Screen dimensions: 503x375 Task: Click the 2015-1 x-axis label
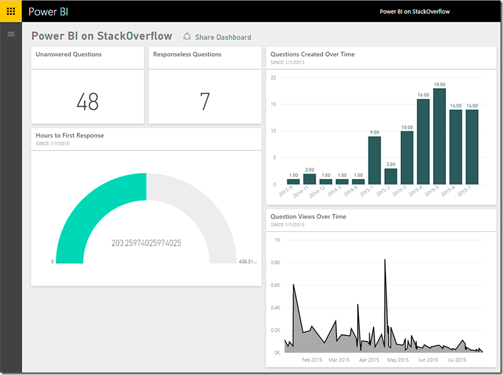367,191
